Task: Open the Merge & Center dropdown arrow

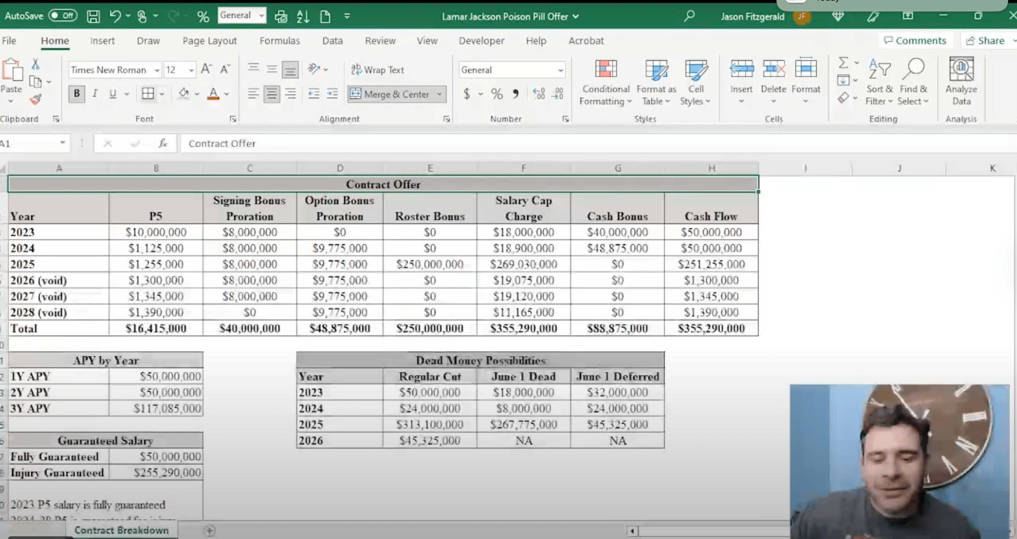Action: tap(439, 94)
